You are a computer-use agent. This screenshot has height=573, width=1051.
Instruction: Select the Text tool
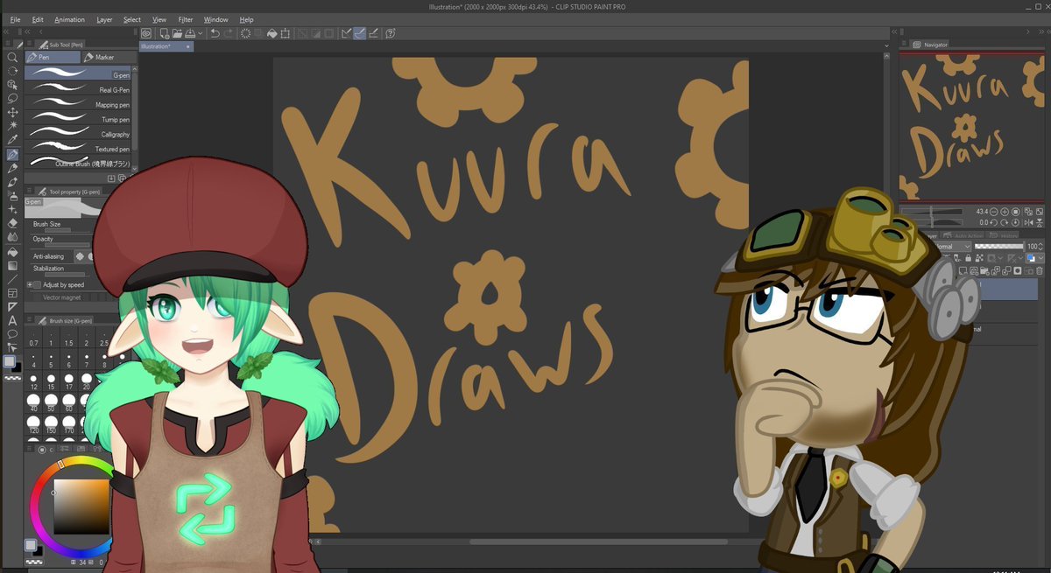tap(12, 320)
